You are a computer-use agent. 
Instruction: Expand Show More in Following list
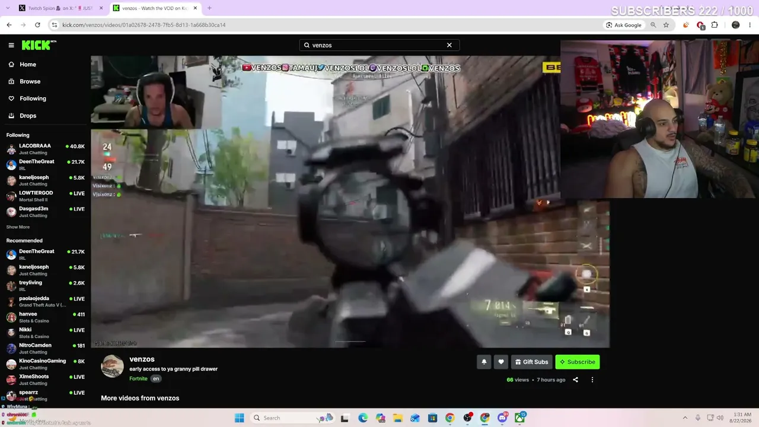(x=18, y=227)
